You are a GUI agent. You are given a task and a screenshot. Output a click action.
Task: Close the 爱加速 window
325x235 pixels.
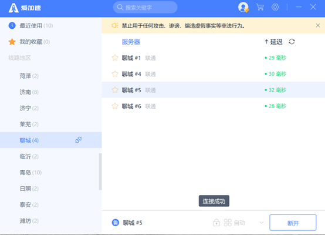tap(313, 7)
